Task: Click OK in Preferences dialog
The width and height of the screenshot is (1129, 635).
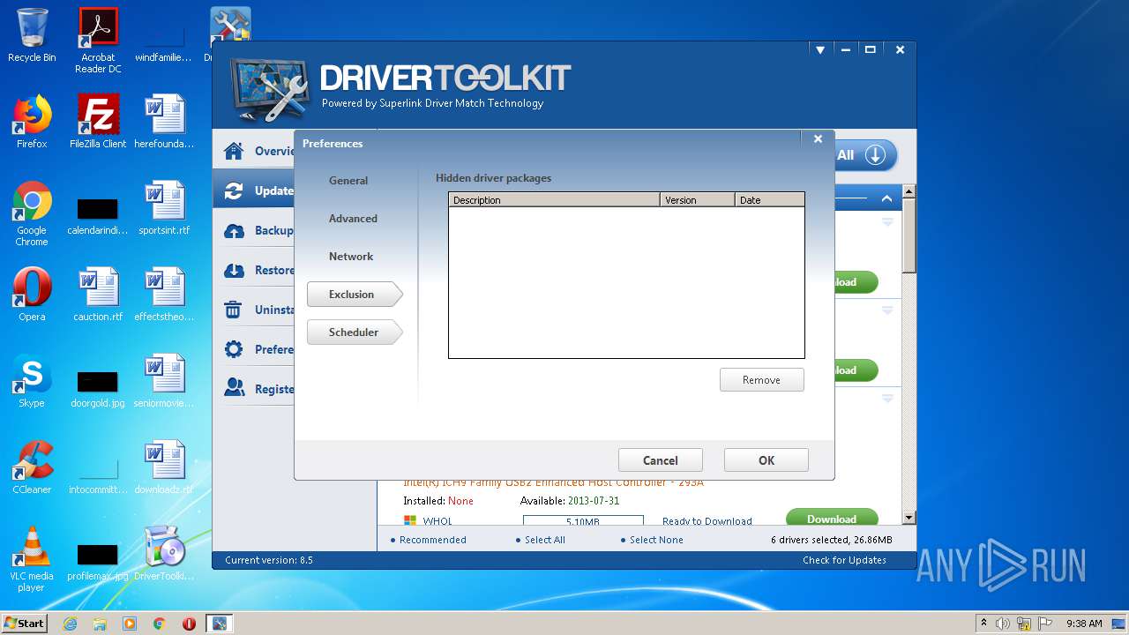Action: [766, 460]
